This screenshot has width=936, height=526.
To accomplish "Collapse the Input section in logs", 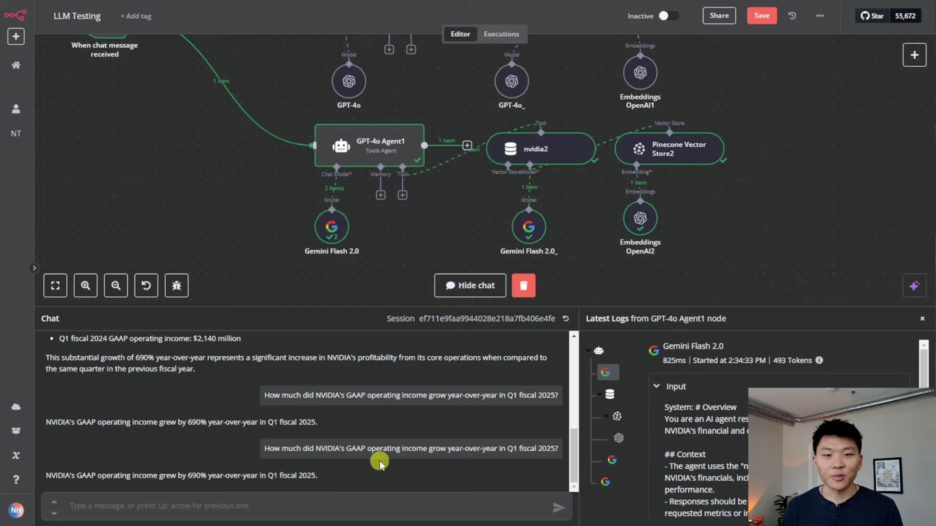I will [x=656, y=386].
